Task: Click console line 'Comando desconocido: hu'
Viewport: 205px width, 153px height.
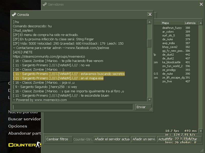Action: [x=32, y=26]
